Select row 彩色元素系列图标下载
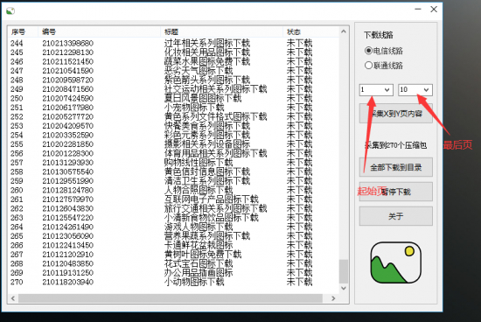Image resolution: width=481 pixels, height=322 pixels. 174,135
